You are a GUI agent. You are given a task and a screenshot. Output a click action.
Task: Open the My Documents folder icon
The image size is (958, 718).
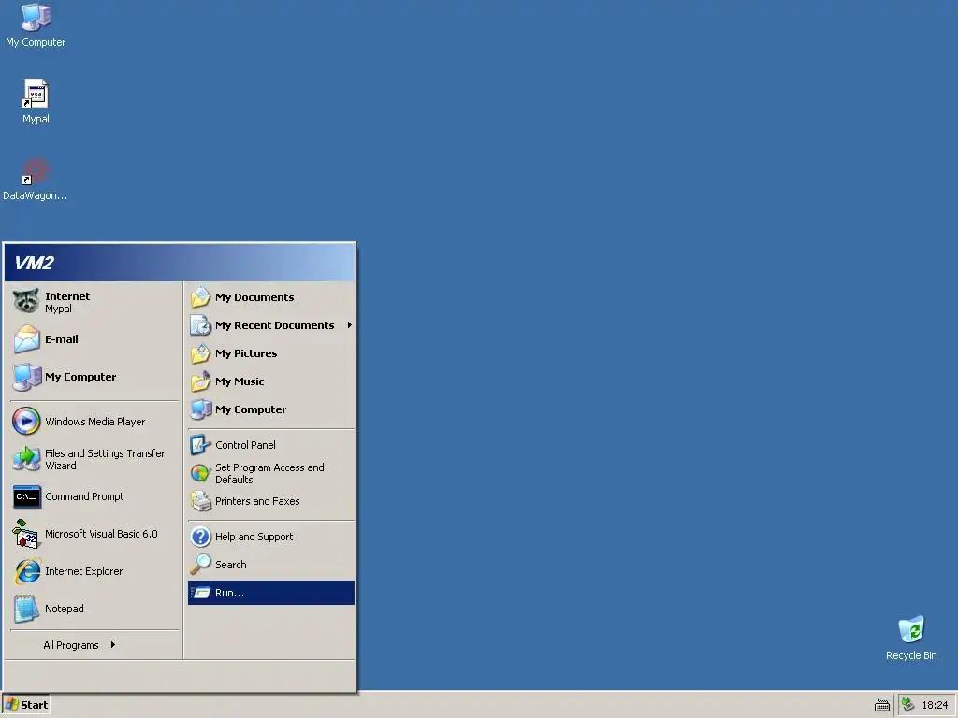pos(200,297)
